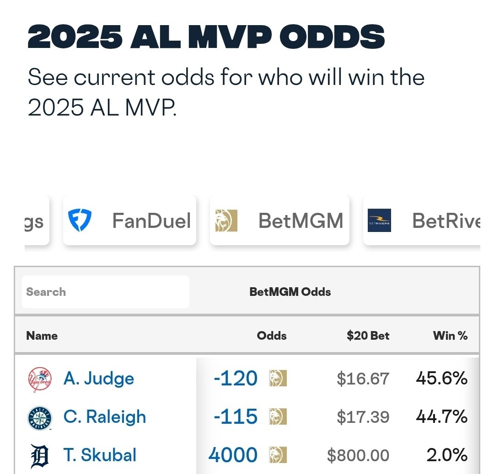Click the FanDuel shield logo icon

click(x=80, y=220)
